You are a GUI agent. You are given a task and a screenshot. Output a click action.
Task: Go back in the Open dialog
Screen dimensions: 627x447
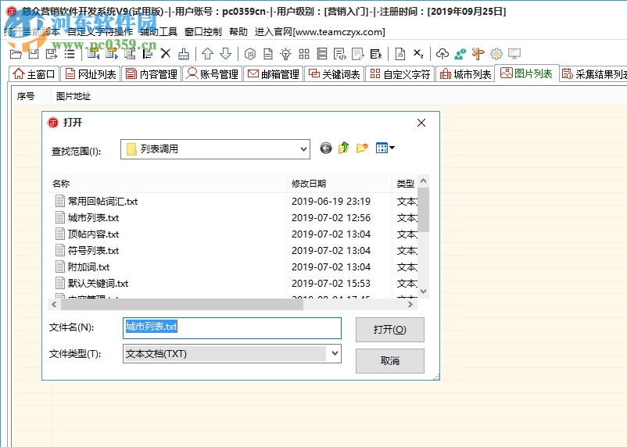click(x=326, y=148)
